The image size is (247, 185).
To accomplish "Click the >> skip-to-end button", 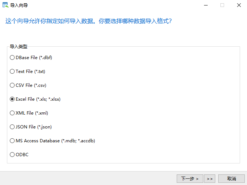I will (210, 179).
